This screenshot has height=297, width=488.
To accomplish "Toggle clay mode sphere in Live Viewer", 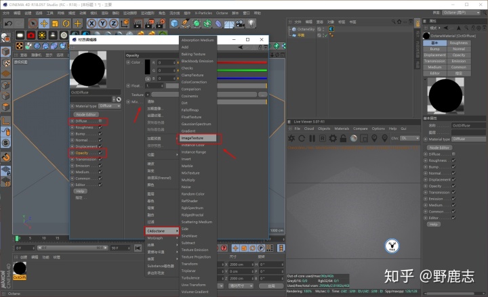I will 354,138.
